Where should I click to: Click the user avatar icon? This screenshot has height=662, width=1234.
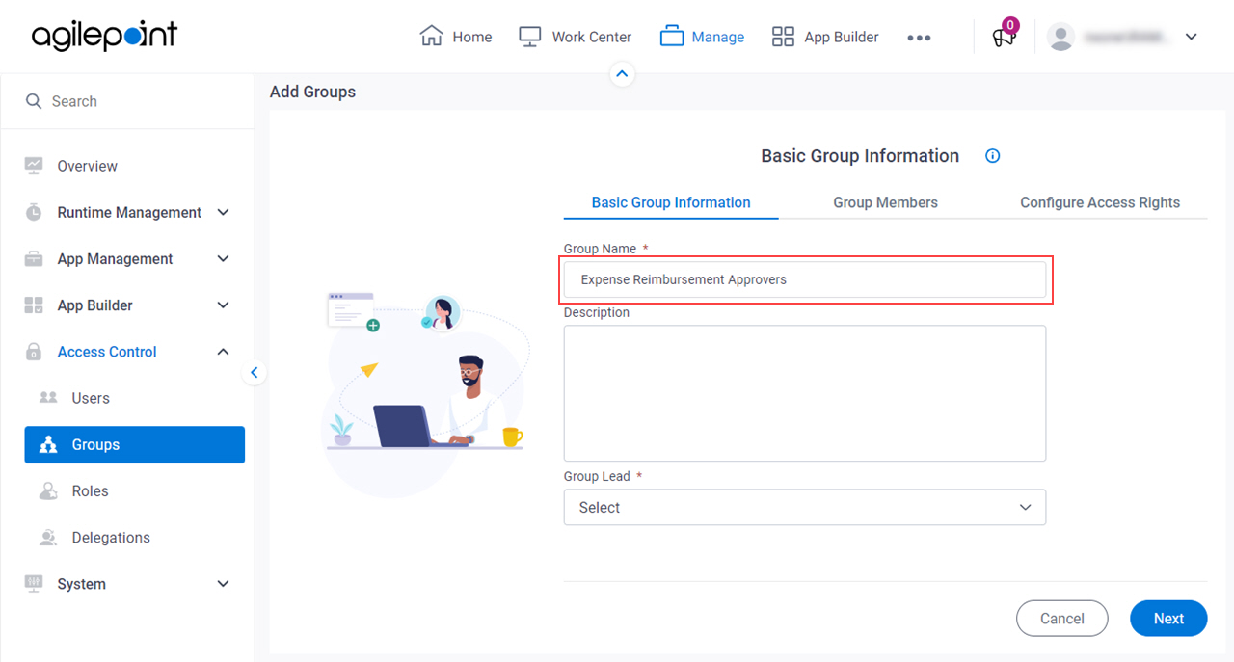[x=1060, y=37]
